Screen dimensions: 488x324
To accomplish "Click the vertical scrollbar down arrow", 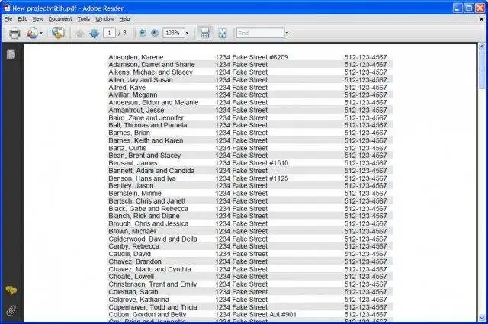I will point(482,318).
